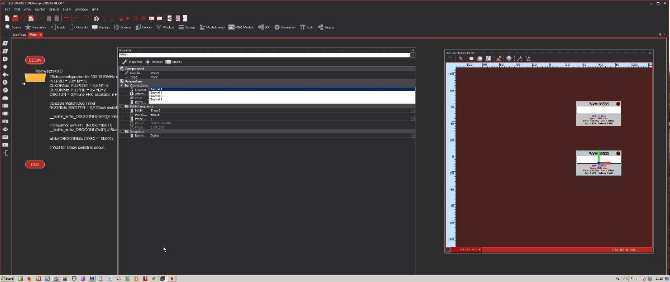Close the Dashboard Panel window

[x=650, y=52]
